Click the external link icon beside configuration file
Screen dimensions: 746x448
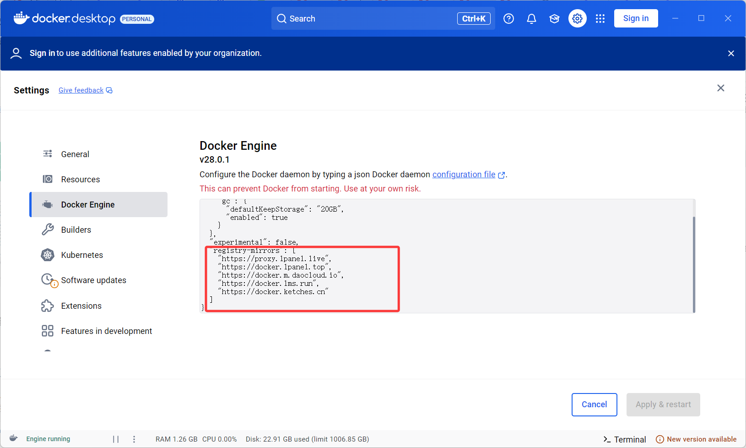(502, 175)
